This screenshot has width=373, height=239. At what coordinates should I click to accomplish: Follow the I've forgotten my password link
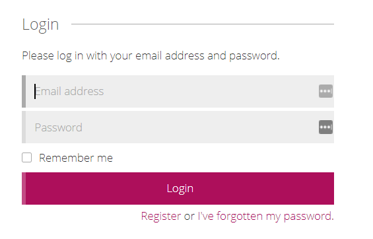265,216
